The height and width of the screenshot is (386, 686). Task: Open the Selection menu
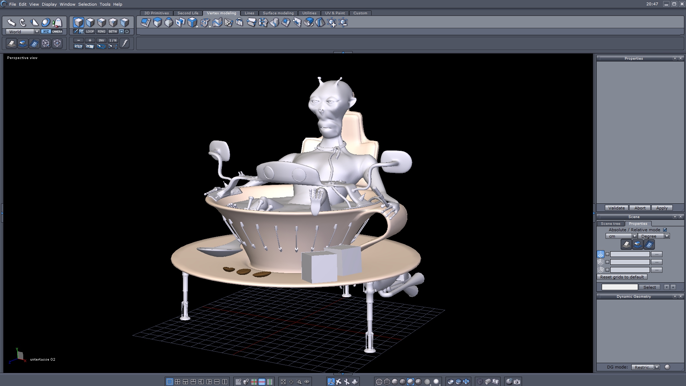point(87,4)
